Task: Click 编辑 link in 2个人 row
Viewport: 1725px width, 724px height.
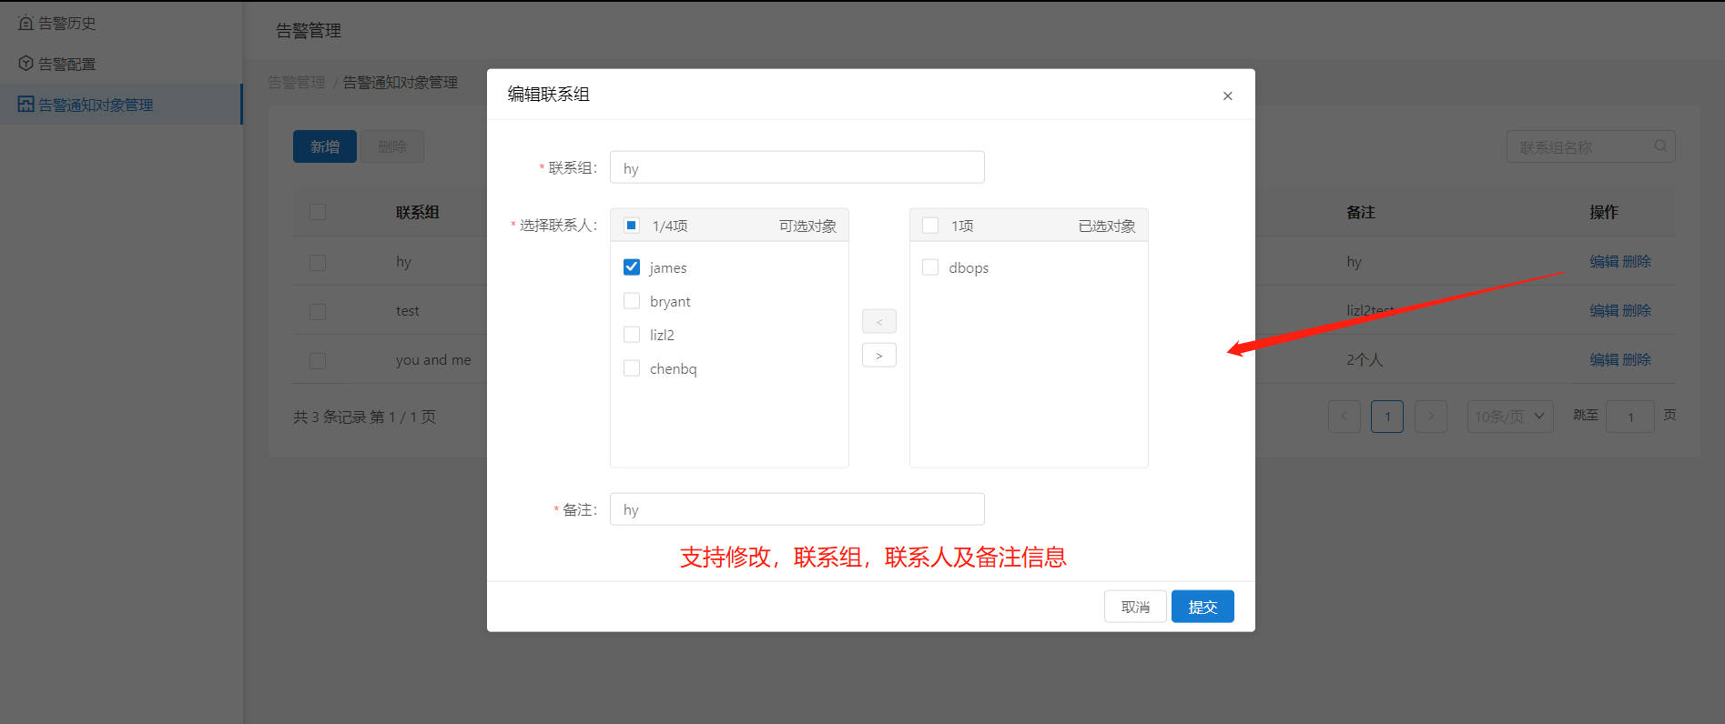Action: click(1604, 360)
